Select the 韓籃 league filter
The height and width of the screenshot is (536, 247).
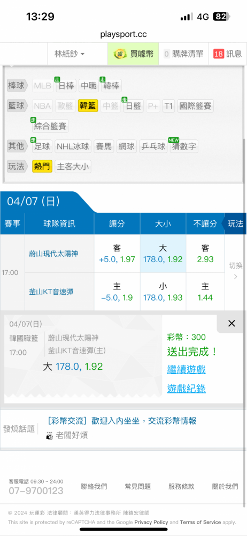pyautogui.click(x=88, y=106)
